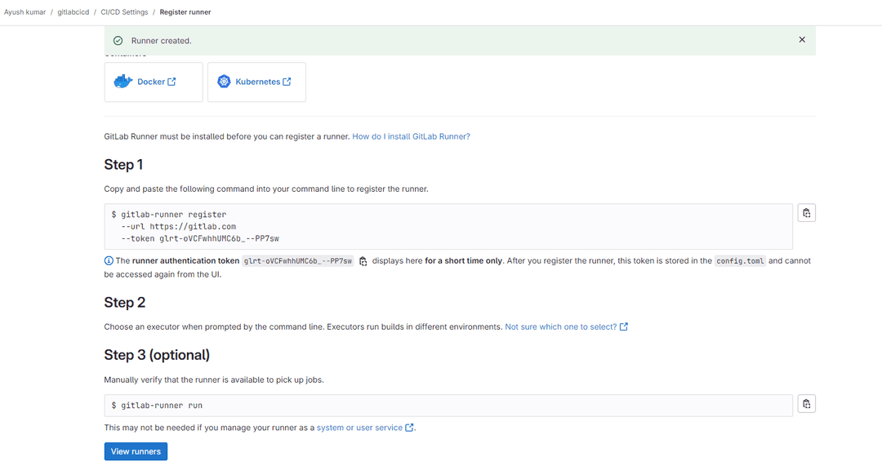This screenshot has width=882, height=475.
Task: Open Not sure which one to select link
Action: pyautogui.click(x=566, y=326)
